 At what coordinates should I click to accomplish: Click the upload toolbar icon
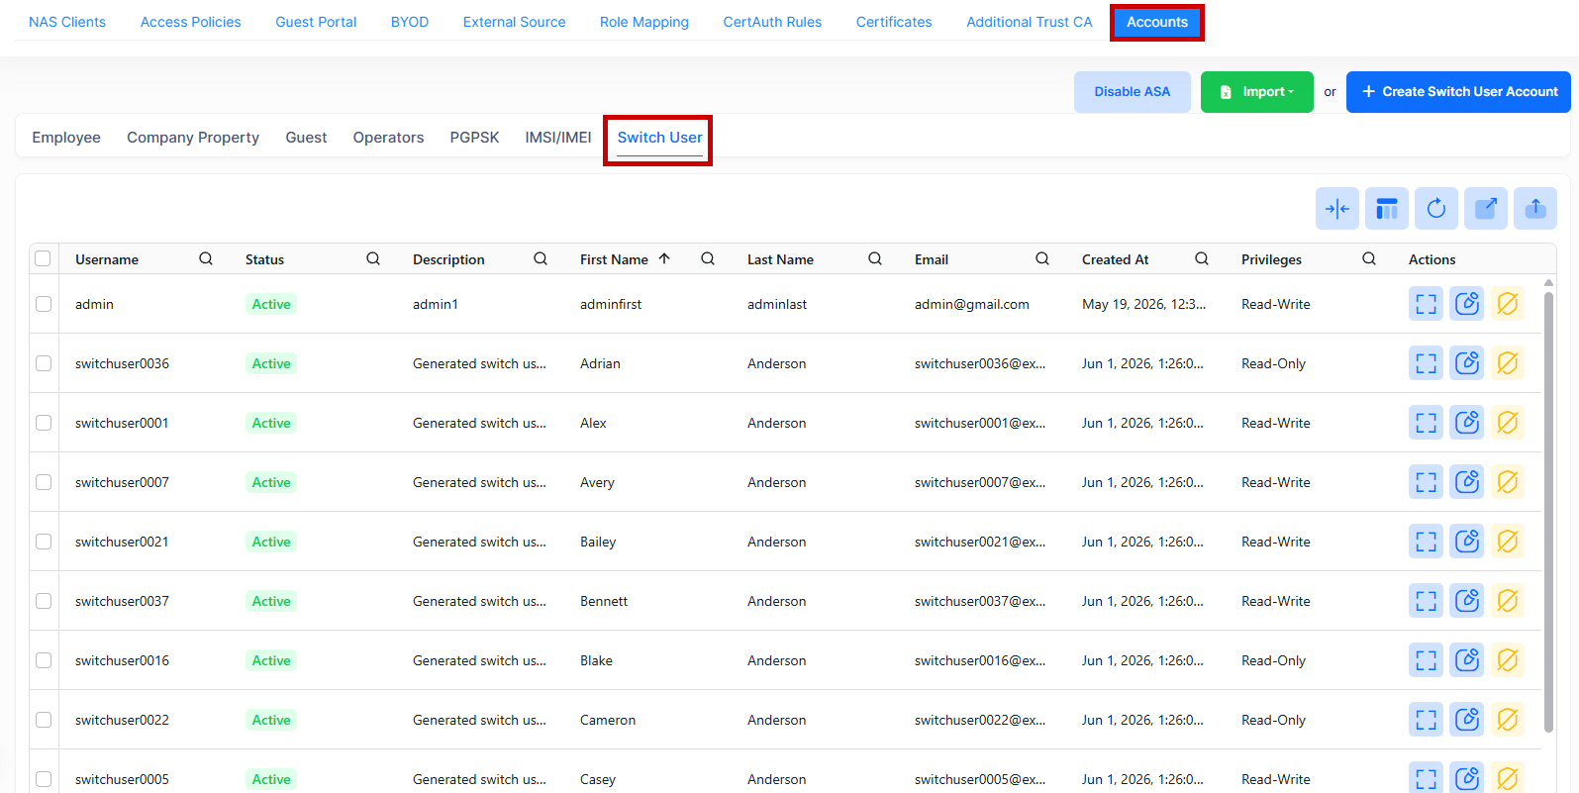coord(1534,209)
